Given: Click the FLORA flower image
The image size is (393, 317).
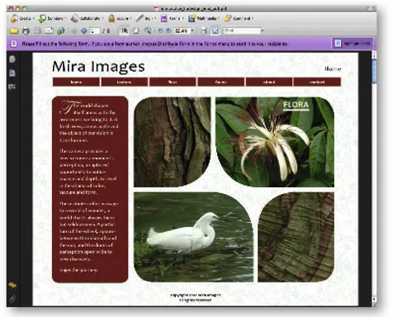Looking at the screenshot, I should click(275, 142).
